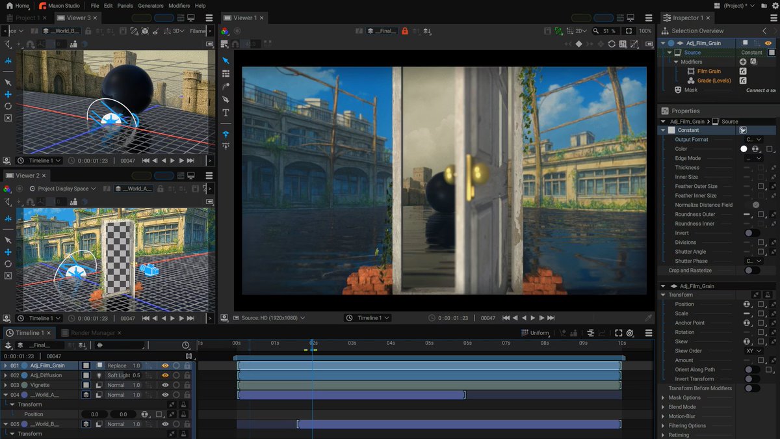Select the Text tool in Viewer 1

pyautogui.click(x=226, y=113)
